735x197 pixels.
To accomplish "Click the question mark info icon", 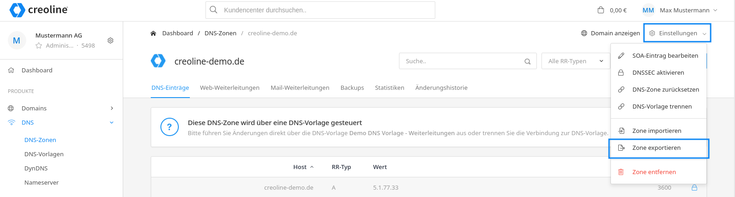I will pyautogui.click(x=169, y=127).
